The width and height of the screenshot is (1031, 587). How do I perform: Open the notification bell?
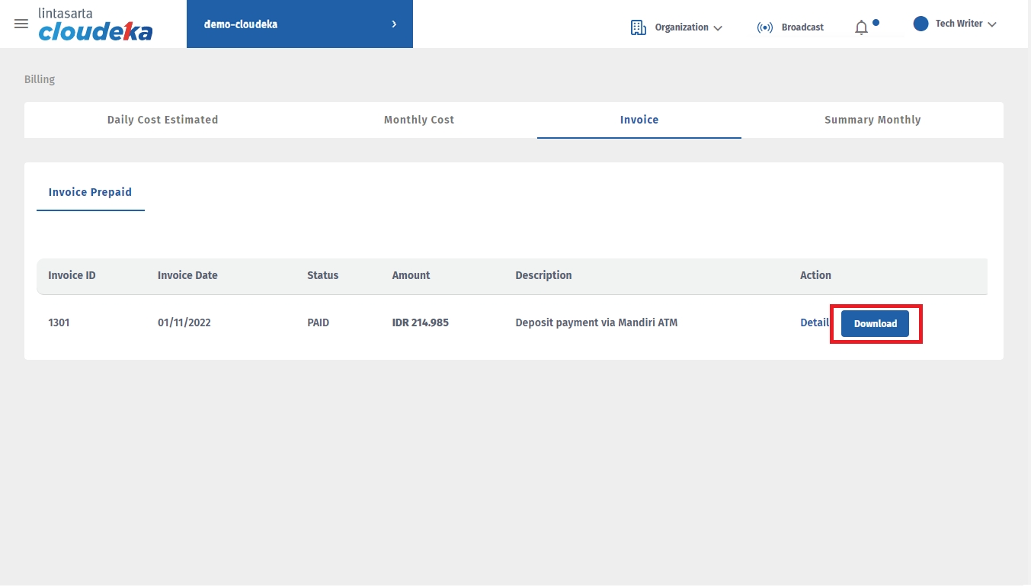point(861,28)
